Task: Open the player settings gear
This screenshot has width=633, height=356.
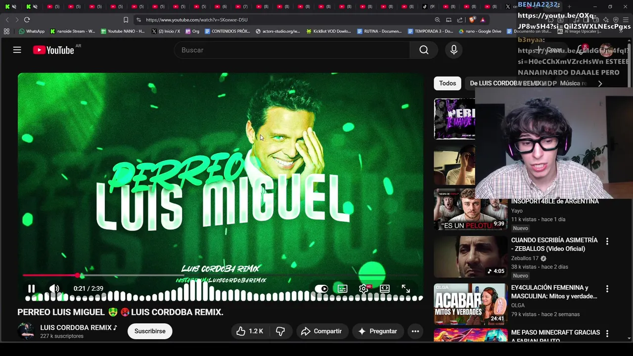Action: point(363,289)
